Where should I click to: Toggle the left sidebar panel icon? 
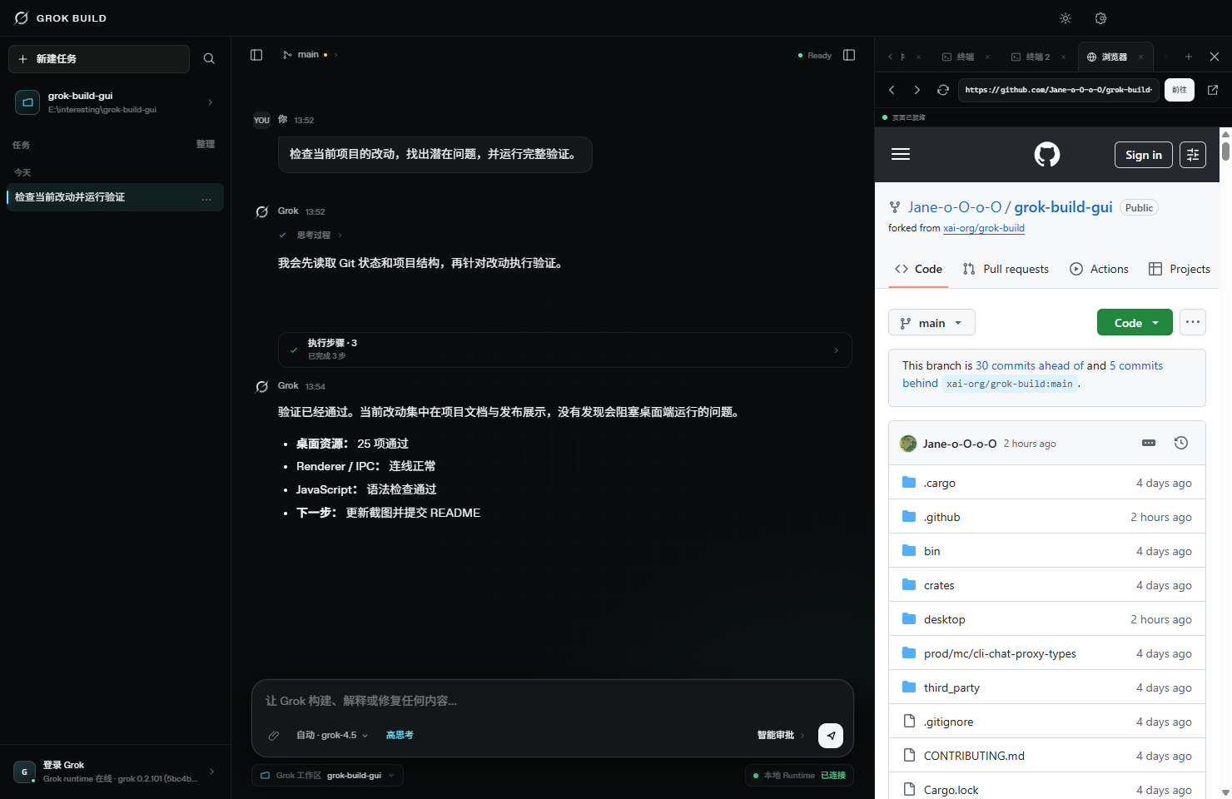click(256, 55)
